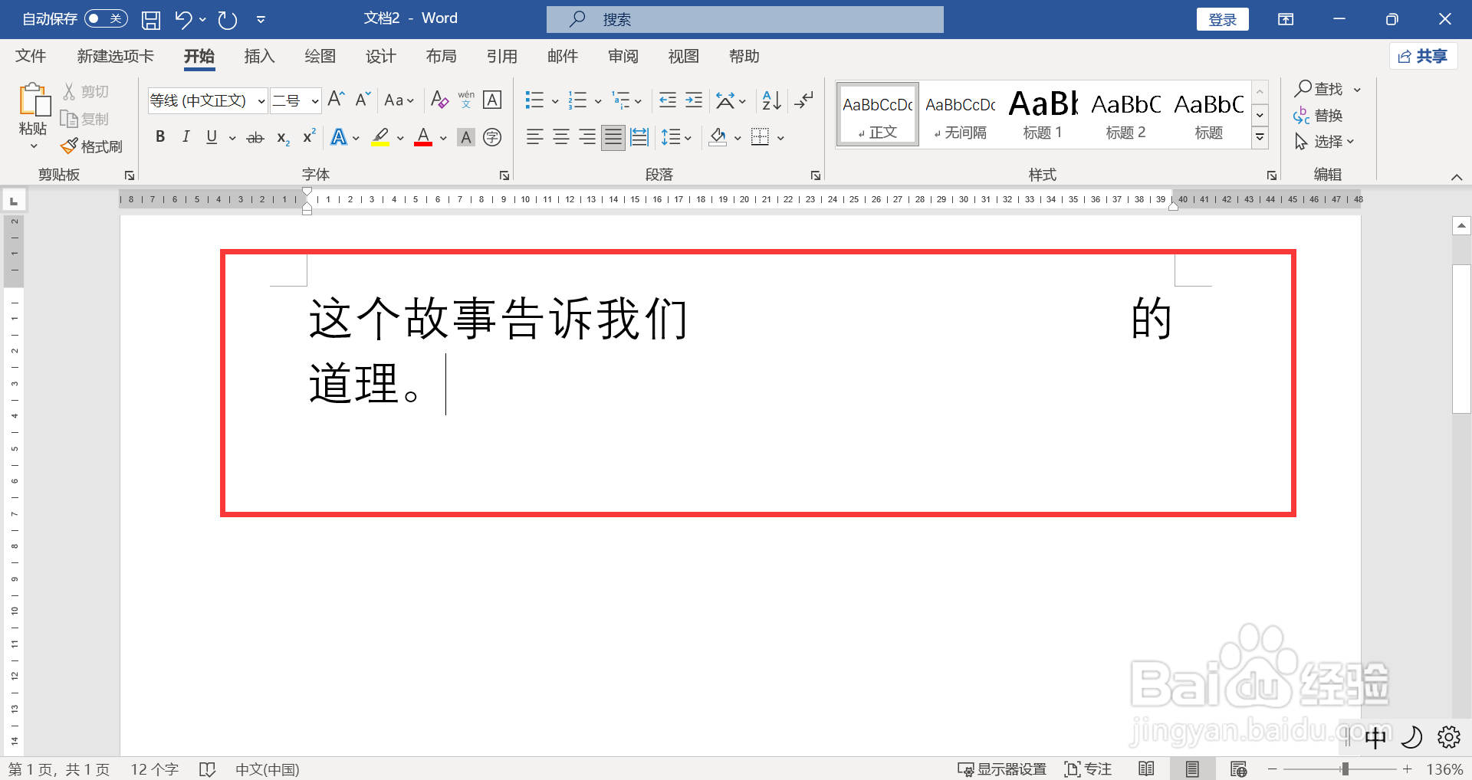Expand the line spacing options dropdown

coord(688,136)
